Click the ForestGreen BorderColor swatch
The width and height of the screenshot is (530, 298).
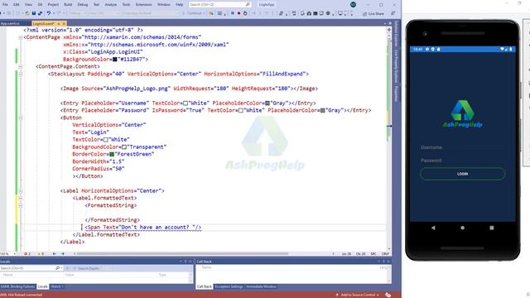[112, 155]
